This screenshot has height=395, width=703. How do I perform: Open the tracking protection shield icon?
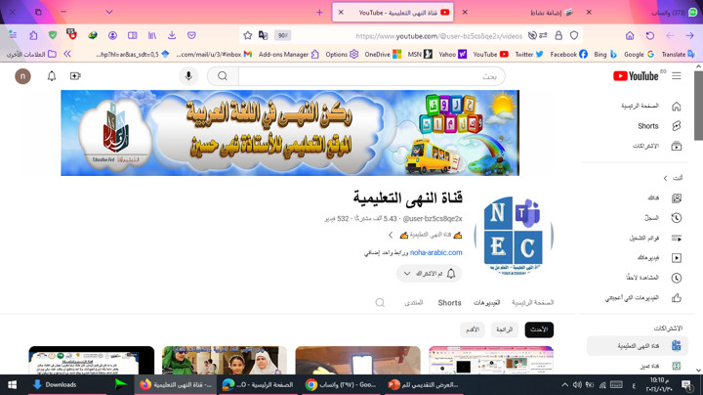[574, 35]
